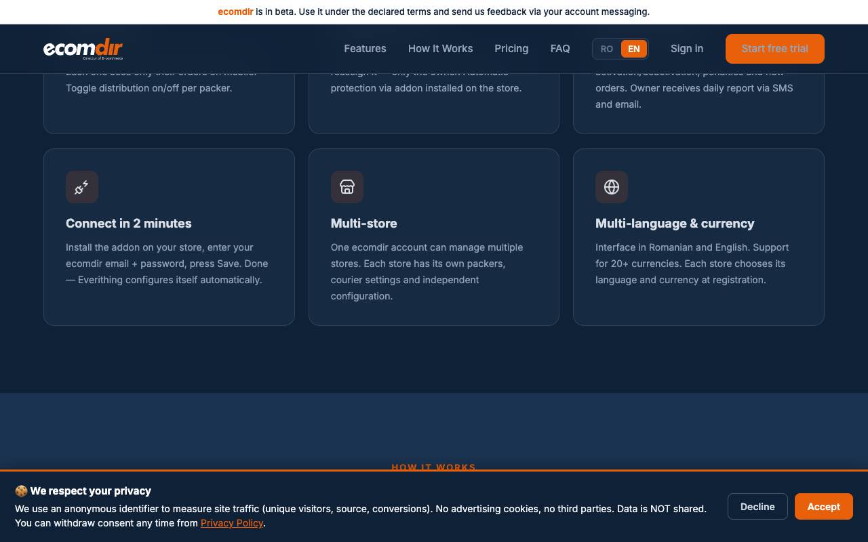Screen dimensions: 868x542
Task: Jump to the FAQ section
Action: click(x=560, y=49)
